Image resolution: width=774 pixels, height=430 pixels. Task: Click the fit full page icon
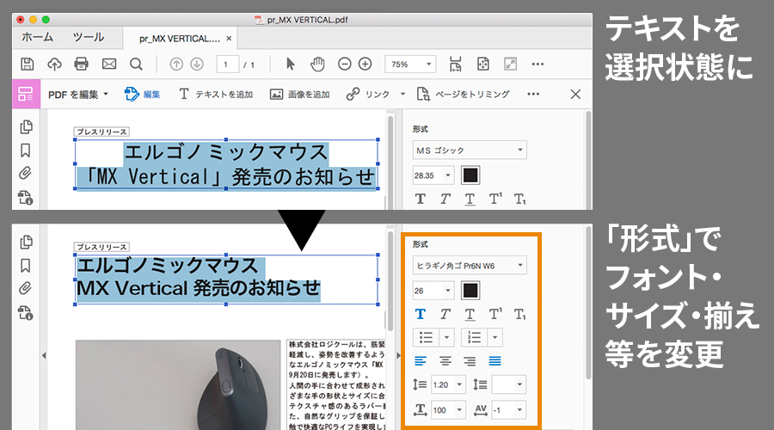click(x=483, y=64)
